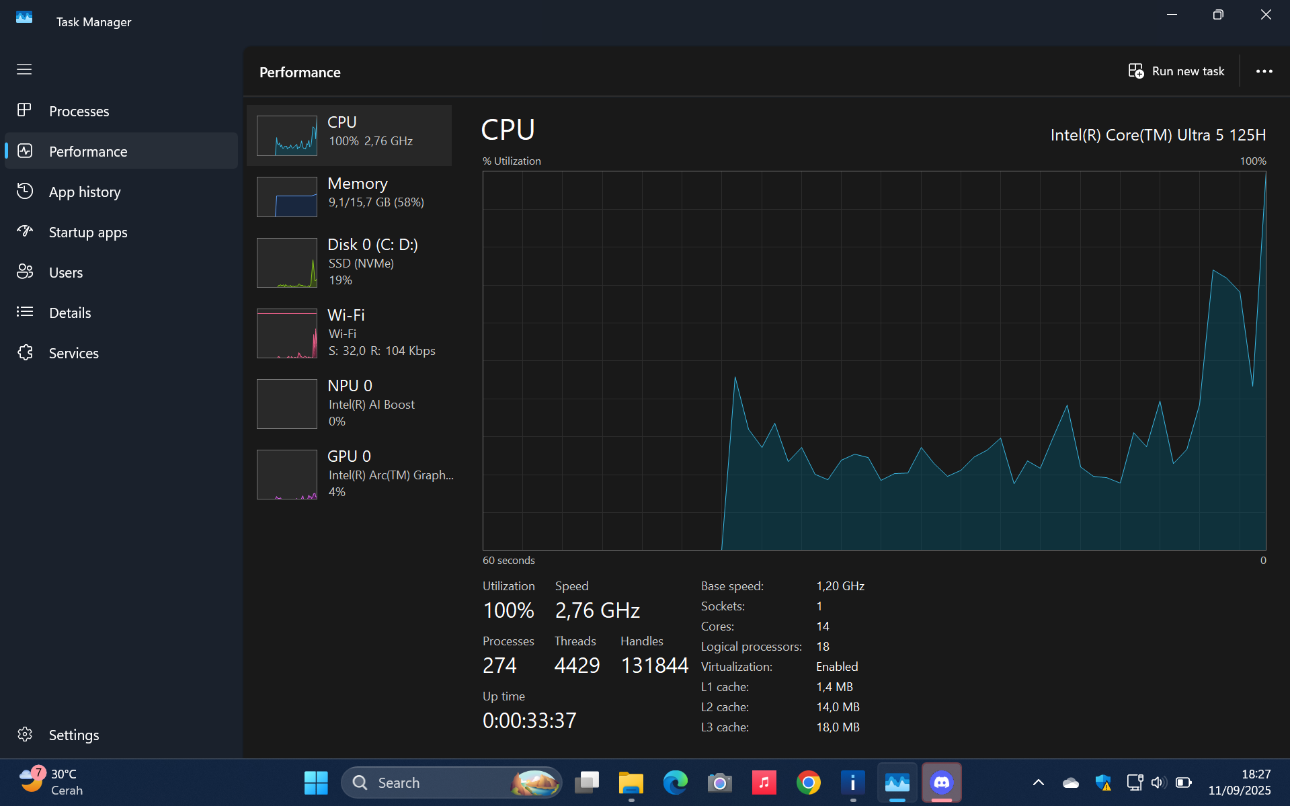Click the network display tray icon
Viewport: 1290px width, 806px height.
pos(1135,782)
